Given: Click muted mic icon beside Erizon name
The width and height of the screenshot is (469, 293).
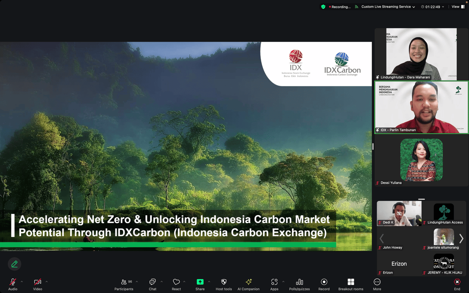Looking at the screenshot, I should point(380,273).
